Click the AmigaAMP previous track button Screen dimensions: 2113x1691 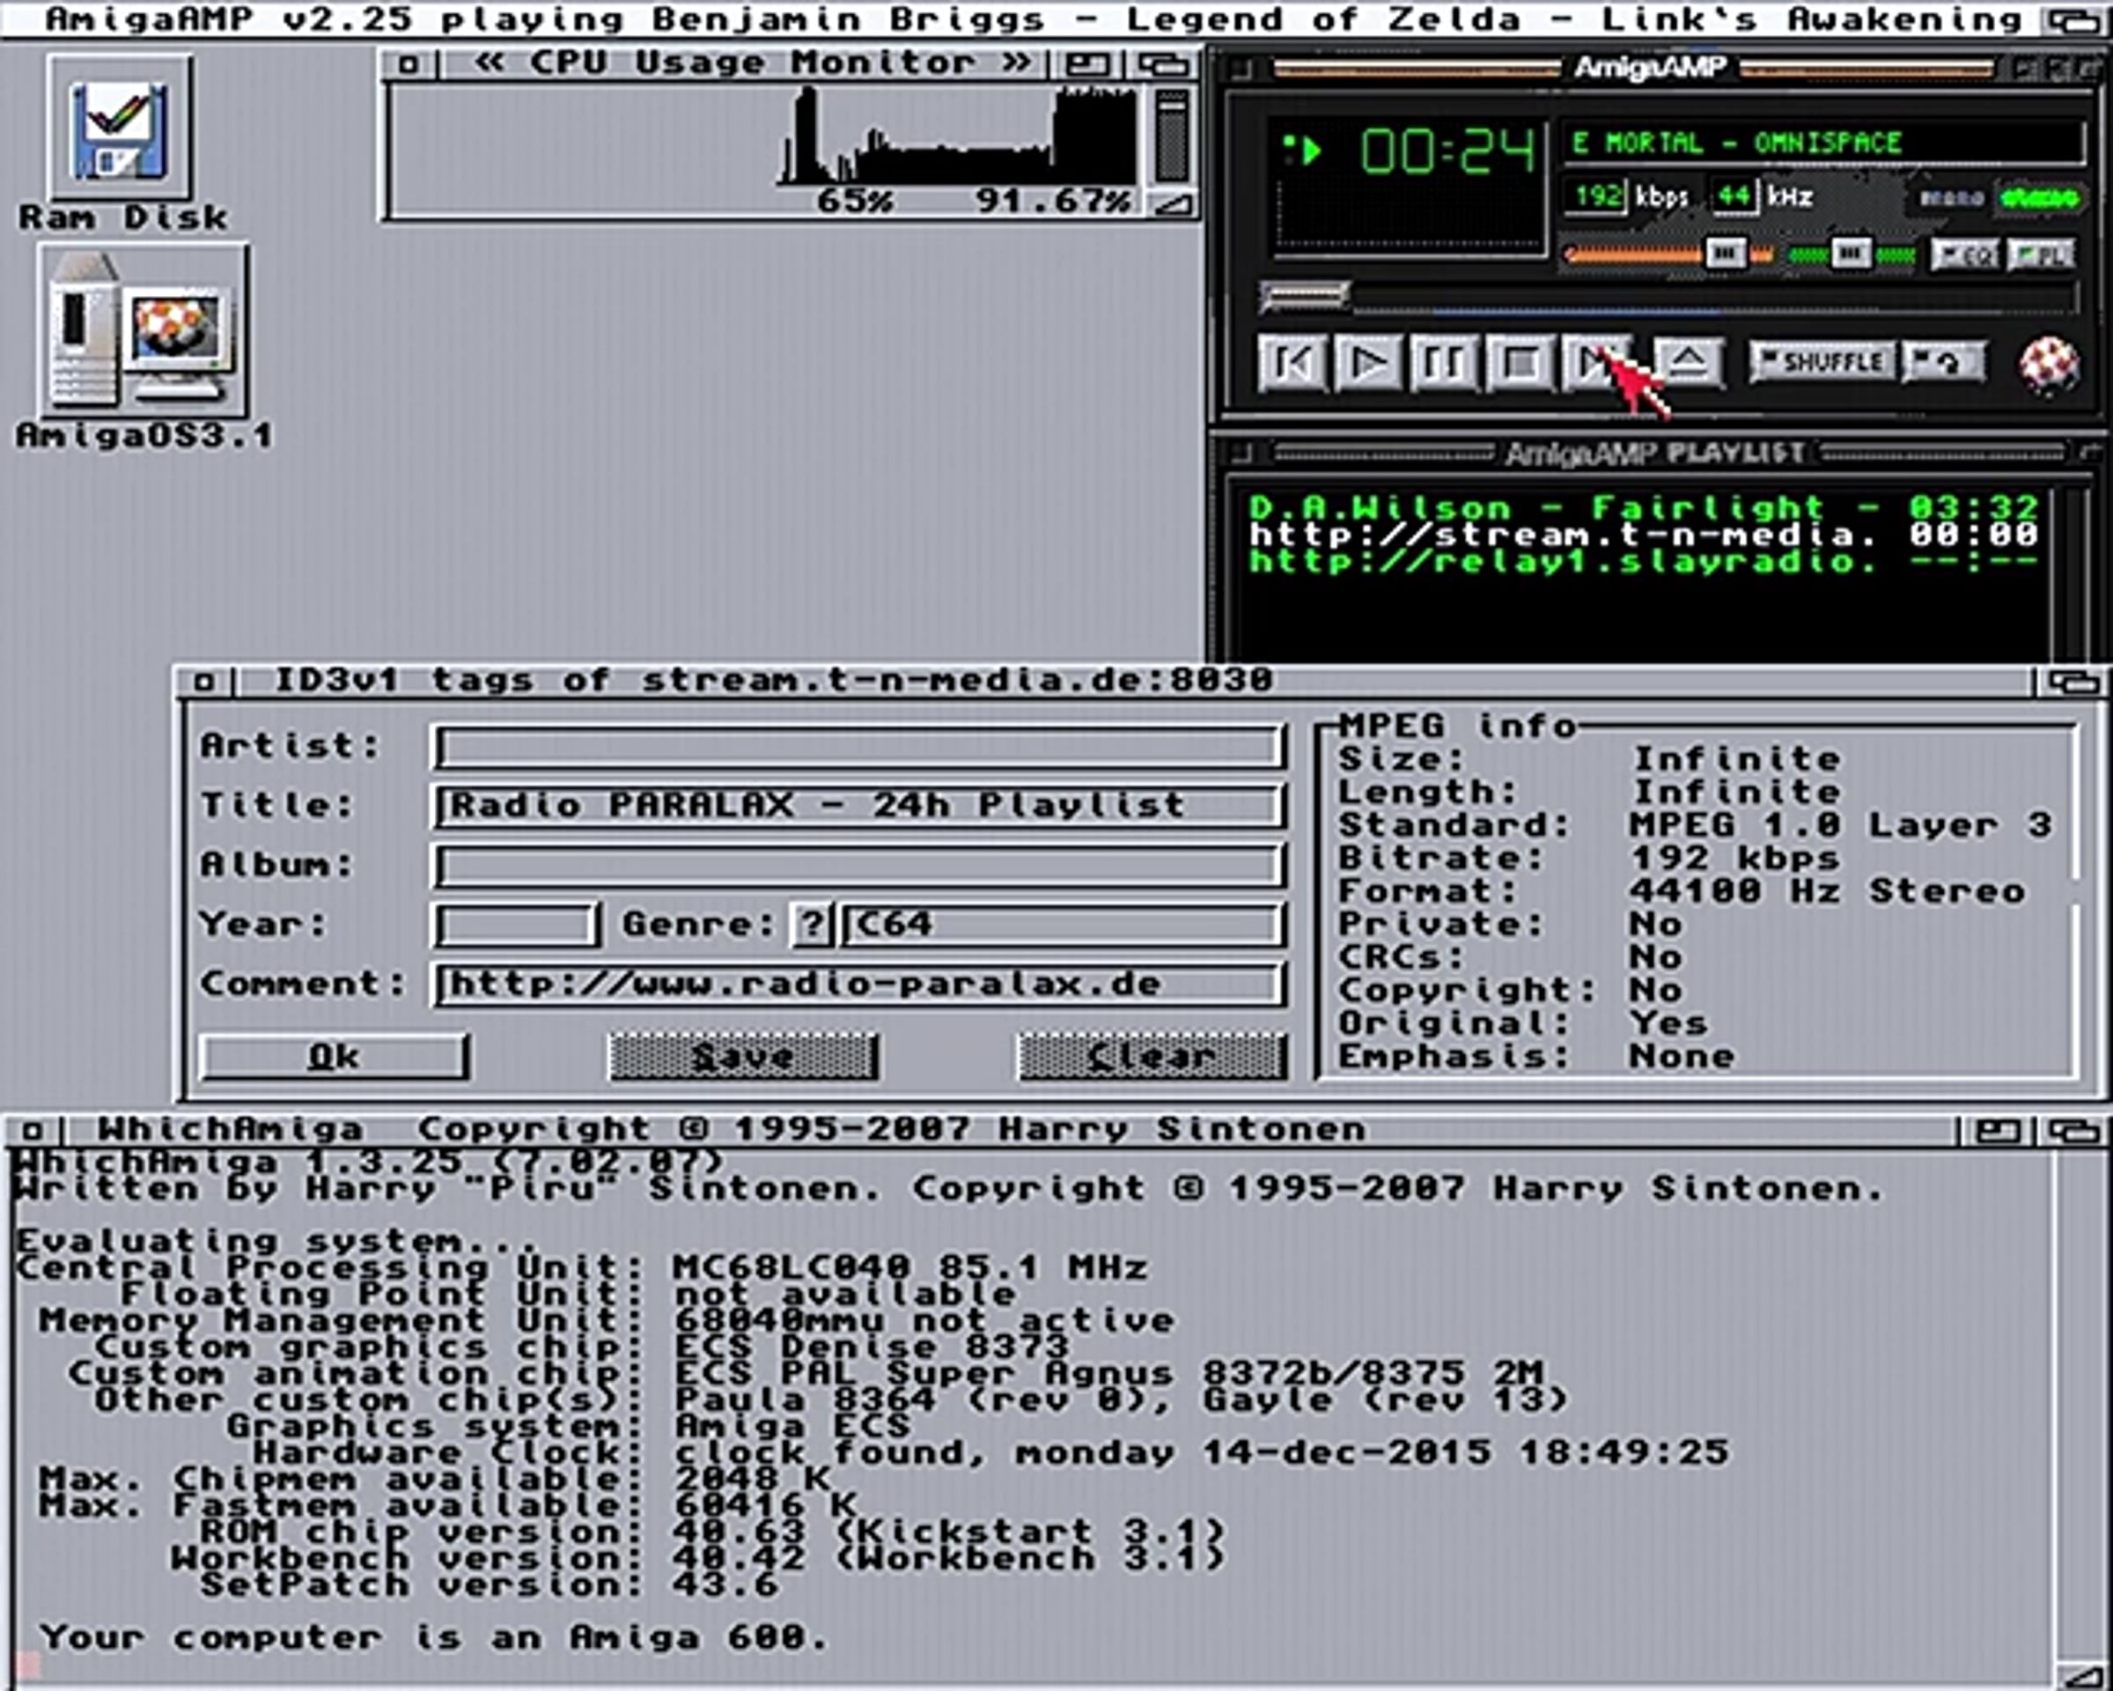pyautogui.click(x=1292, y=363)
